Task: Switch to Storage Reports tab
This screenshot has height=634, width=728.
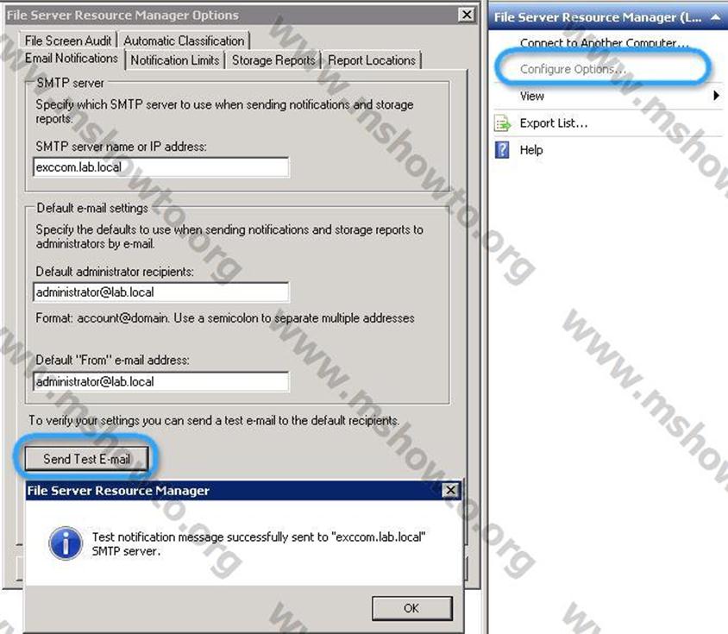Action: pos(273,60)
